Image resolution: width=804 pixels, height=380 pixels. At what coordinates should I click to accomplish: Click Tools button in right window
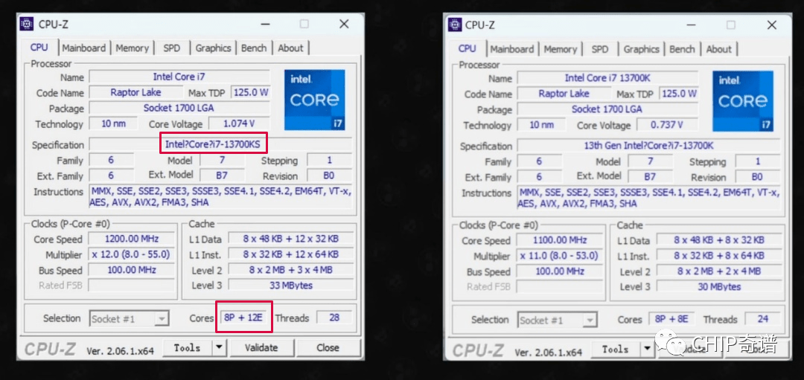pos(616,350)
